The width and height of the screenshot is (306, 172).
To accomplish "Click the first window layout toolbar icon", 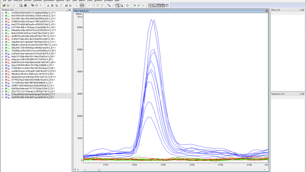I will tap(150, 6).
